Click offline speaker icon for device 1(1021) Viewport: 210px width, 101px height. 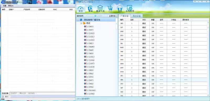pyautogui.click(x=85, y=37)
